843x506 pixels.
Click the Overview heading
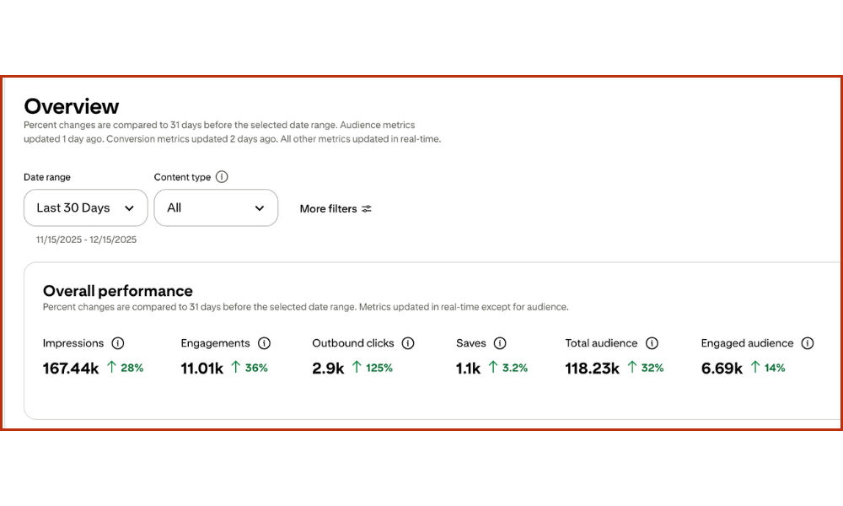(71, 107)
